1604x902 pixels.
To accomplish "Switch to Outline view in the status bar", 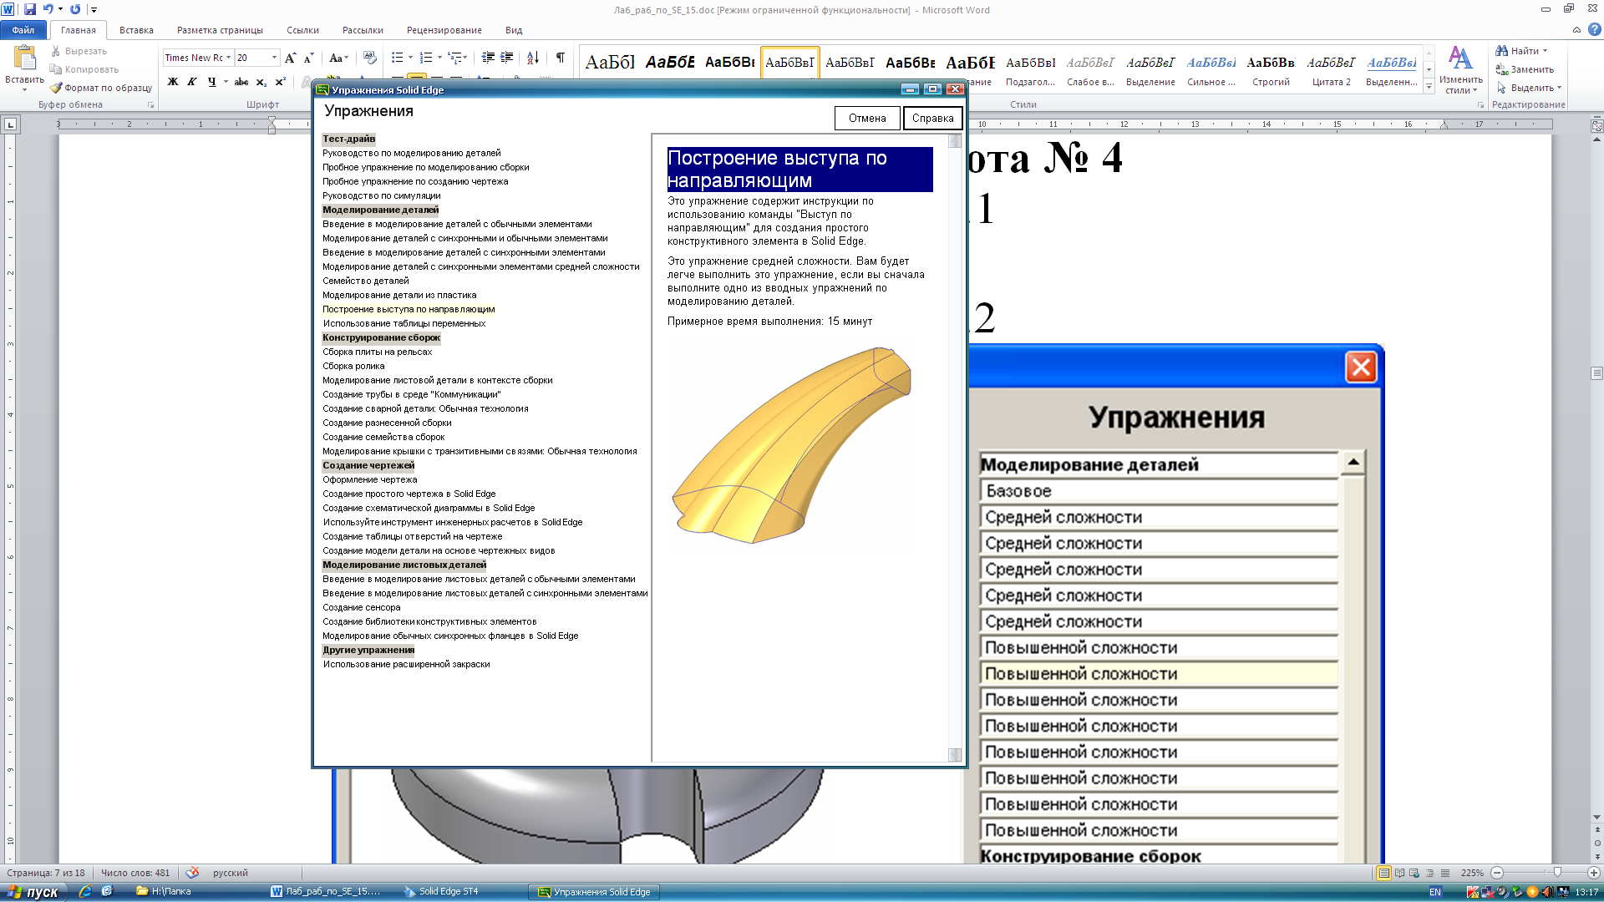I will [x=1429, y=873].
